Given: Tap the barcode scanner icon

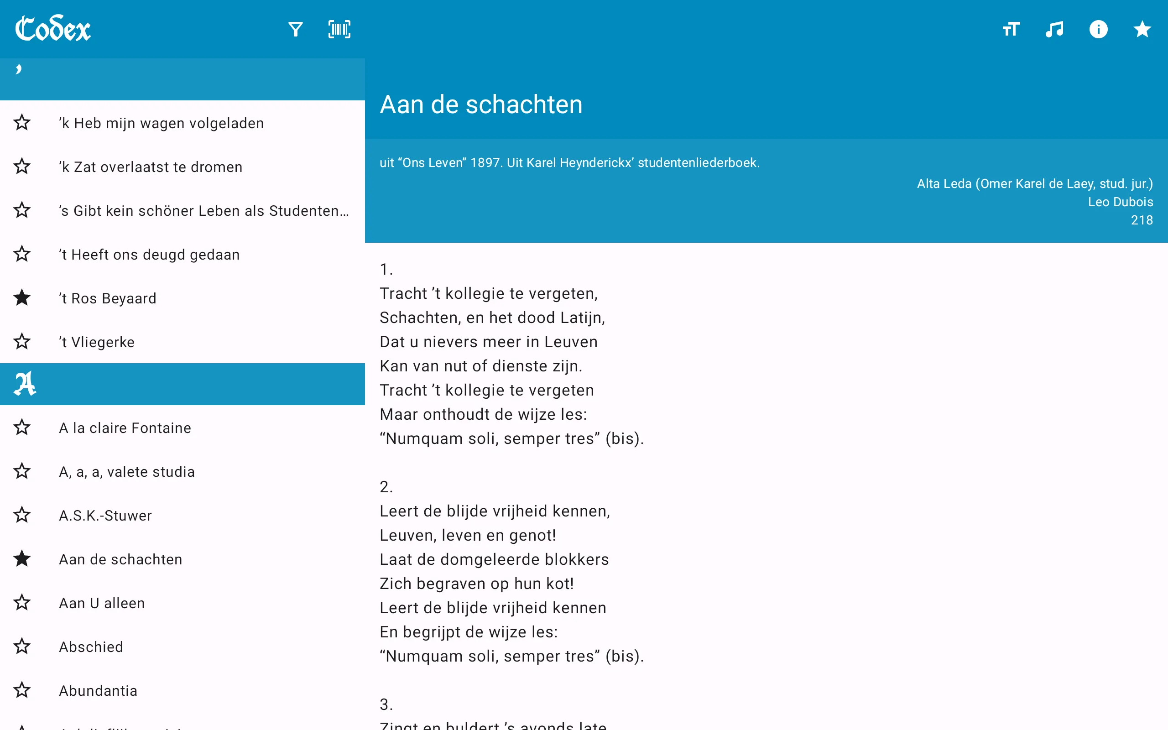Looking at the screenshot, I should coord(339,30).
